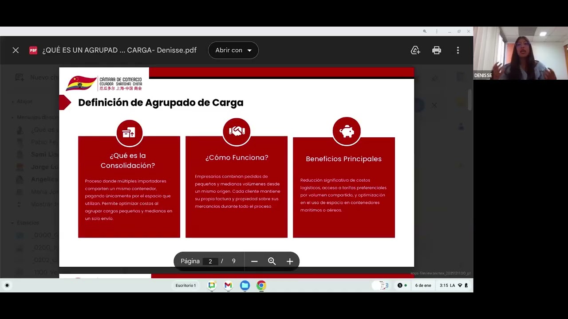Click the '¿Cómo Funciona?' heading

pos(237,157)
